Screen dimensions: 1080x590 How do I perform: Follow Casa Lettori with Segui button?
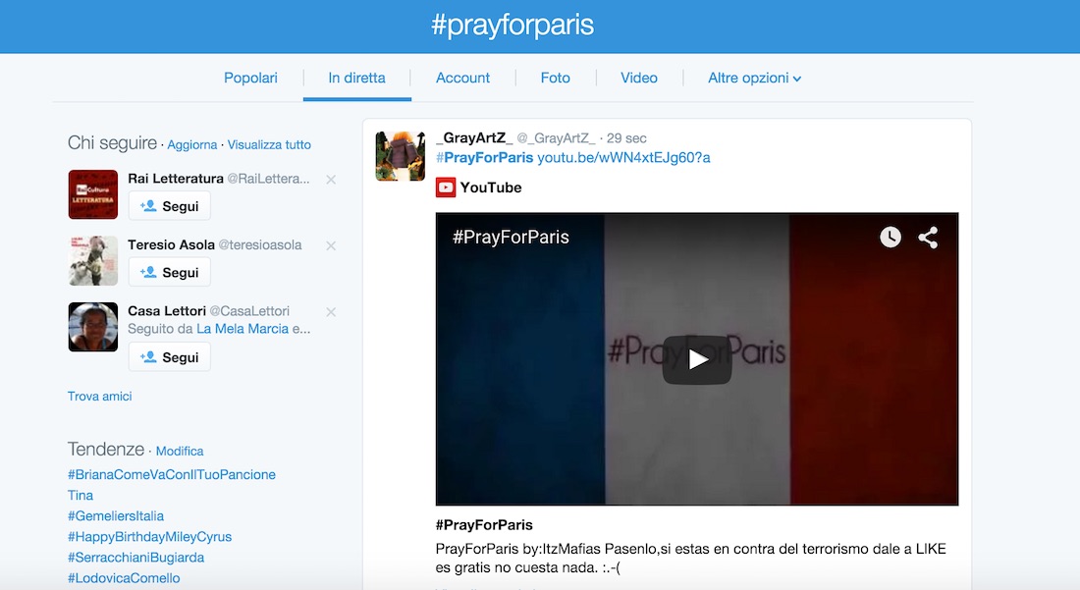(170, 357)
